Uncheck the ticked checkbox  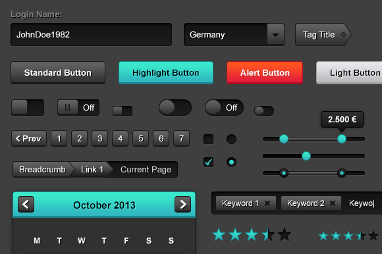pyautogui.click(x=209, y=163)
